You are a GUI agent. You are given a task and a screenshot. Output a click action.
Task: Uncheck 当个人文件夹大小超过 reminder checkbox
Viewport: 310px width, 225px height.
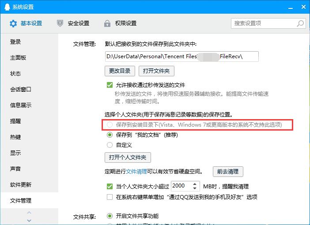(x=110, y=186)
